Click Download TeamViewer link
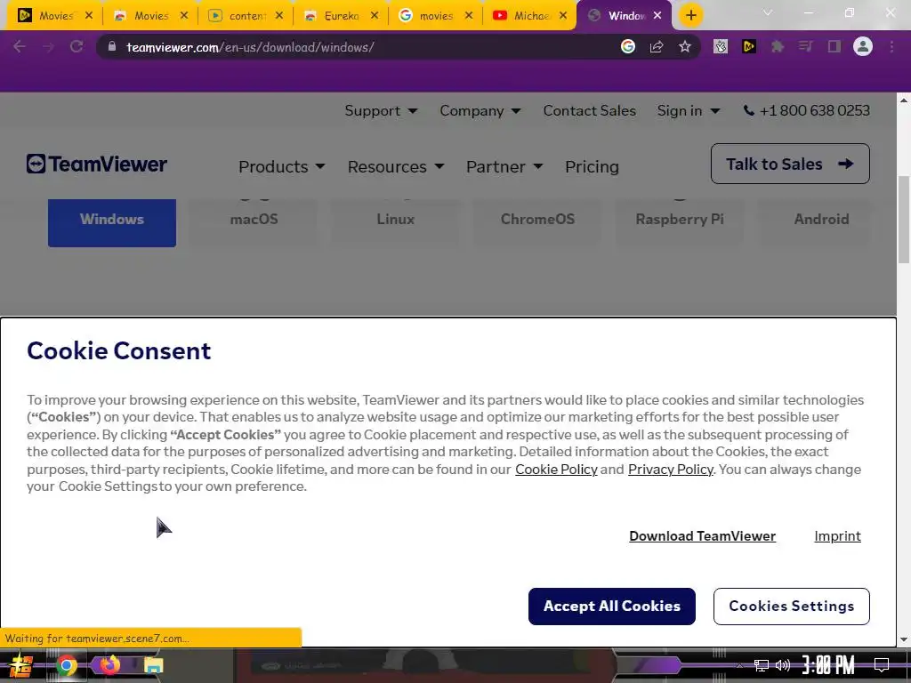 703,536
